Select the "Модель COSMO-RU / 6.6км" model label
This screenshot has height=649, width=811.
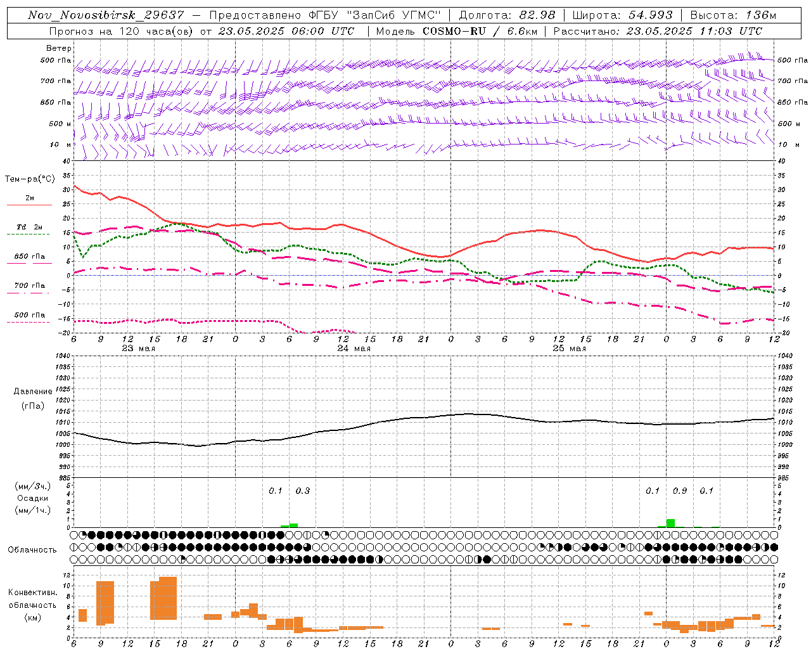[456, 31]
